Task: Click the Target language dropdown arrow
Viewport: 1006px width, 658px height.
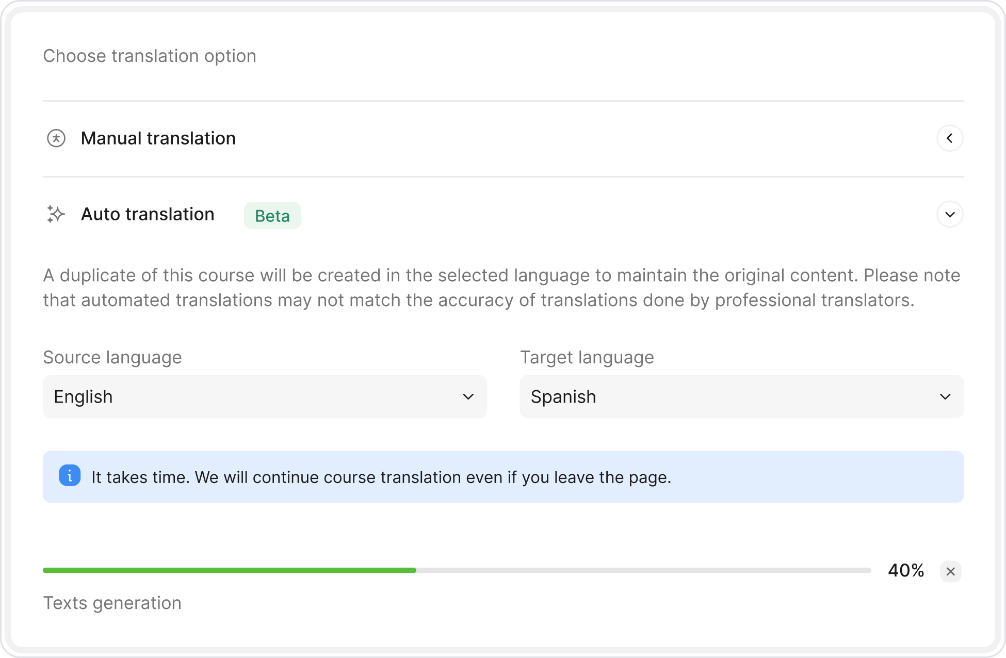Action: [945, 397]
